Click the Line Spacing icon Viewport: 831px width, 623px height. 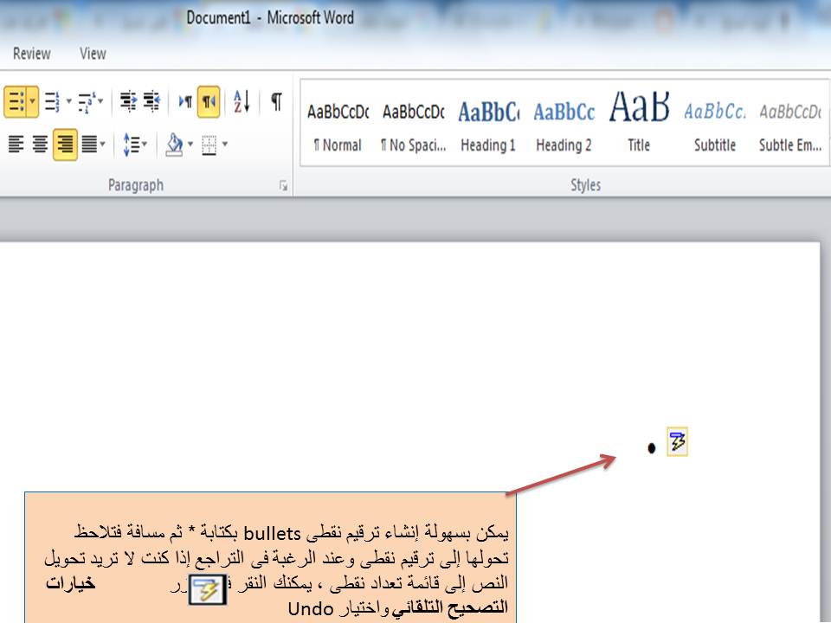(131, 145)
